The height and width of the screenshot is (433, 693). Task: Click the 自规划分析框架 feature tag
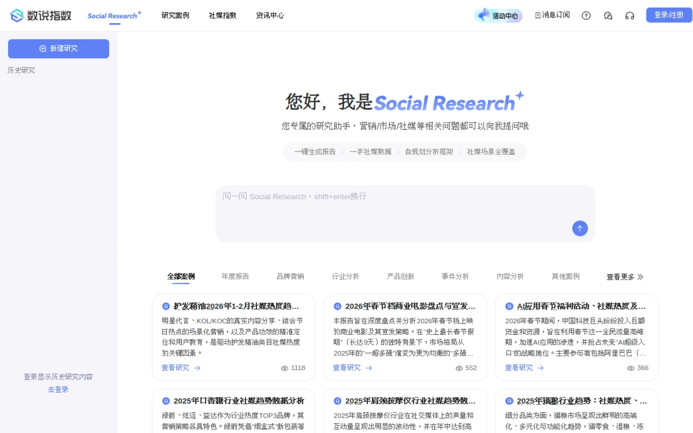pos(429,152)
